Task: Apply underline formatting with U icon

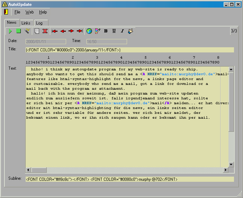Action: 114,31
